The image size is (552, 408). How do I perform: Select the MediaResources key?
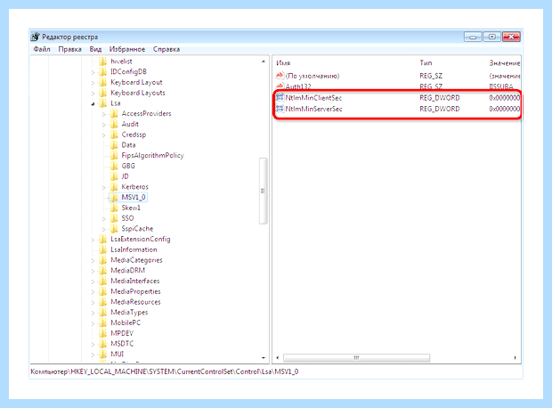point(135,302)
